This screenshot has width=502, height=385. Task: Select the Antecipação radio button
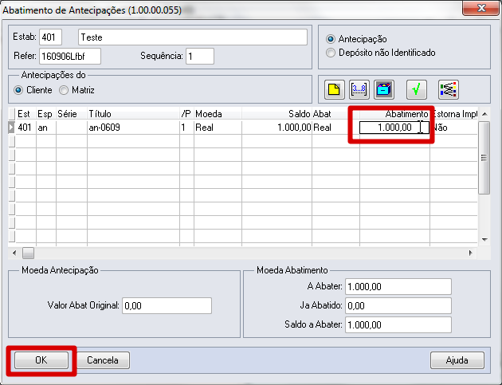pyautogui.click(x=331, y=39)
